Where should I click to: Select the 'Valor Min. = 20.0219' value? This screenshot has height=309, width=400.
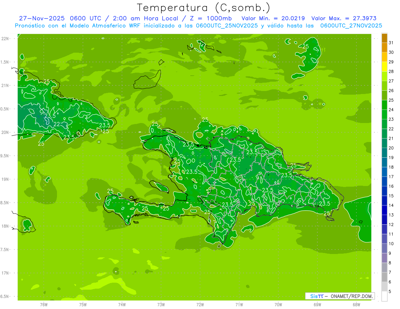tap(273, 19)
